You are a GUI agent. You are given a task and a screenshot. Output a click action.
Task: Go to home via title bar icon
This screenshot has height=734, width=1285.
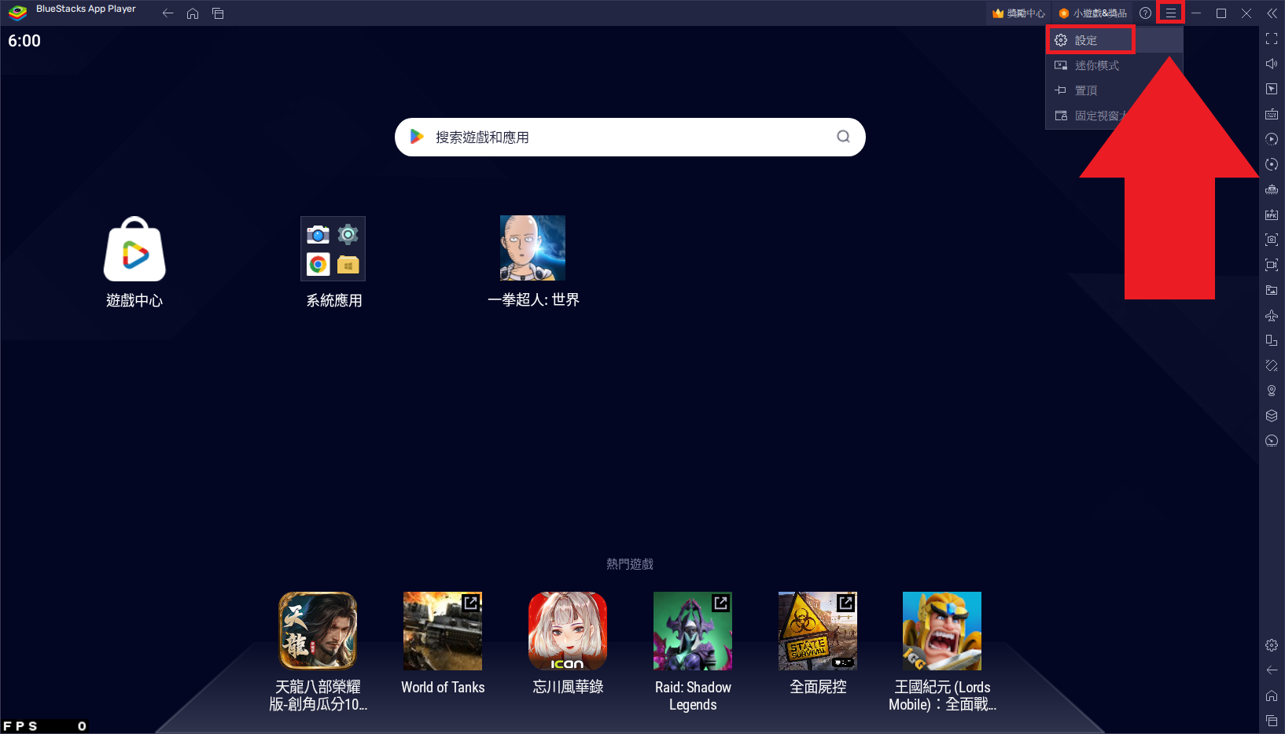(193, 13)
